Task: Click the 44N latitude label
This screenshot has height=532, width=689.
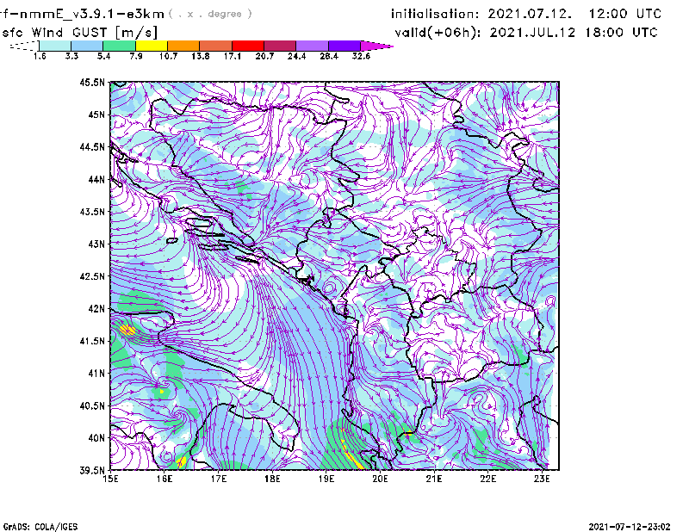Action: click(x=96, y=179)
